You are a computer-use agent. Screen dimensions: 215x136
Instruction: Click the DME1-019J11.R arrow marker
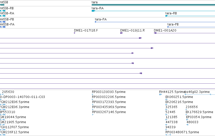(122, 33)
